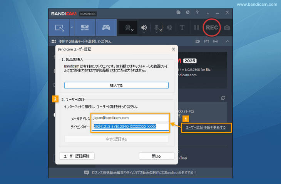
Task: Open the images tab picture icon
Action: point(207,42)
